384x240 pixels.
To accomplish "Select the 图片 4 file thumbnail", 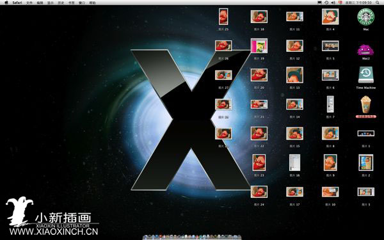I will pos(330,17).
